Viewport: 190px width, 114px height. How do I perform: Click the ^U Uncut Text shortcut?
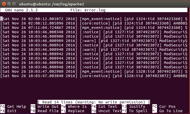pyautogui.click(x=107, y=111)
